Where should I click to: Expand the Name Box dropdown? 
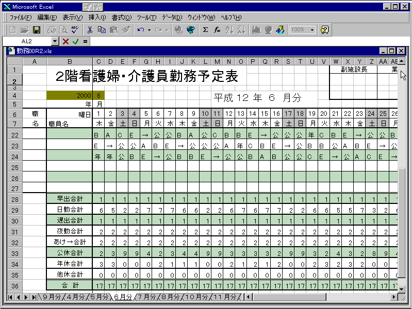pos(55,41)
